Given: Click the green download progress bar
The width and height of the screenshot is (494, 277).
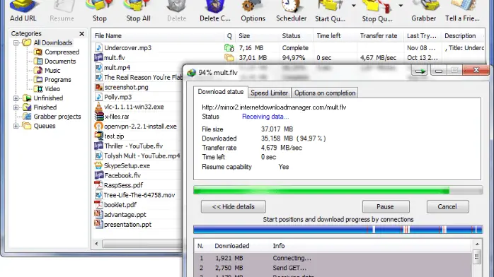Looking at the screenshot, I should pos(338,190).
